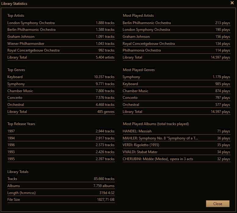Click the Library Totals heading
This screenshot has height=213, width=237.
18,172
